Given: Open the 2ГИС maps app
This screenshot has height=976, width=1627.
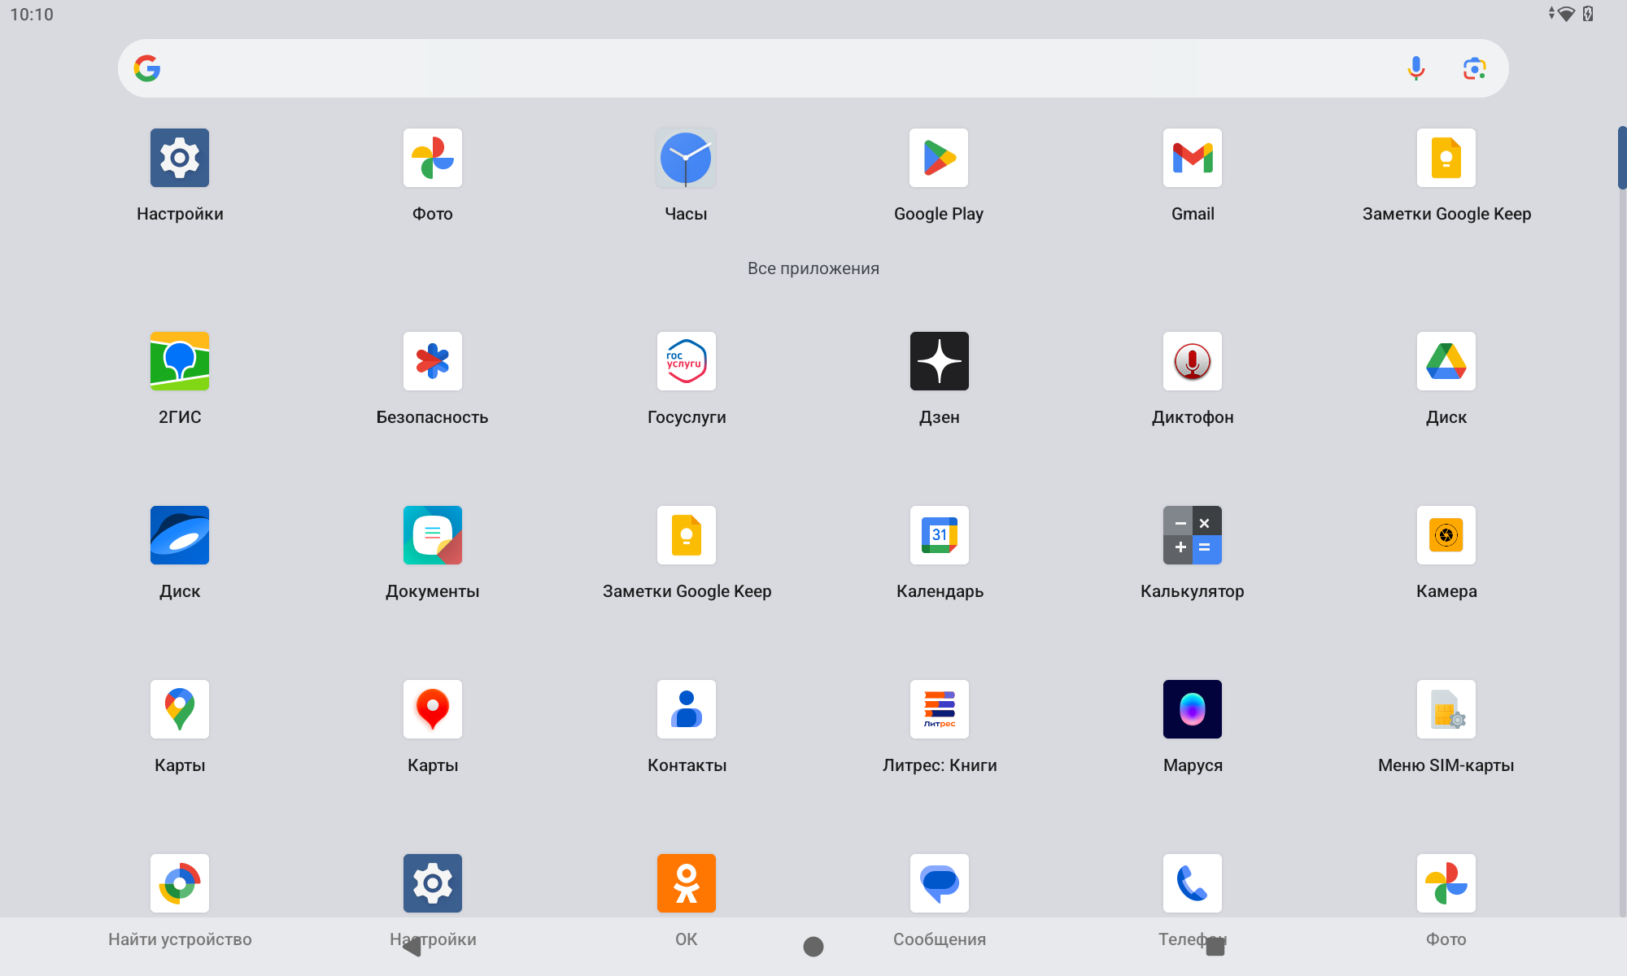Looking at the screenshot, I should pyautogui.click(x=180, y=361).
